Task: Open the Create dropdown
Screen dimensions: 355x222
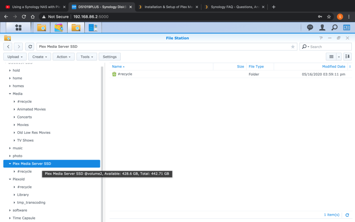Action: (40, 57)
